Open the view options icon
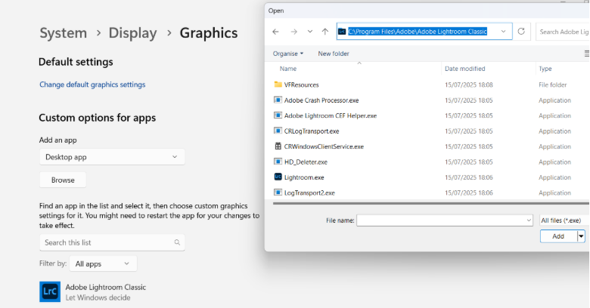The height and width of the screenshot is (308, 590). click(587, 54)
